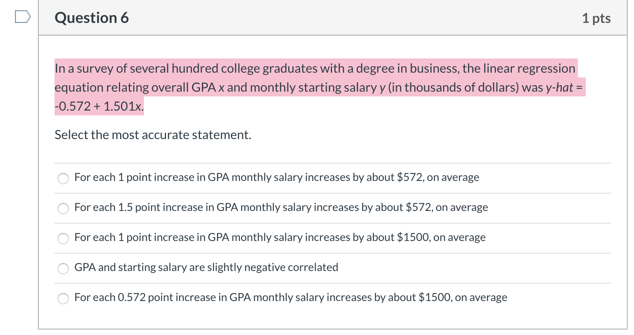Click answer text 'For each 1 point increase... $1500'
This screenshot has width=634, height=335.
(x=280, y=237)
